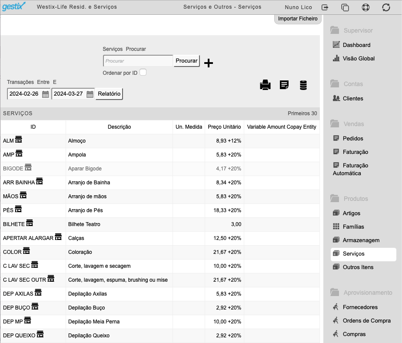Click the logout icon next to Nuno Lico
Screen dimensions: 402x343
(325, 7)
